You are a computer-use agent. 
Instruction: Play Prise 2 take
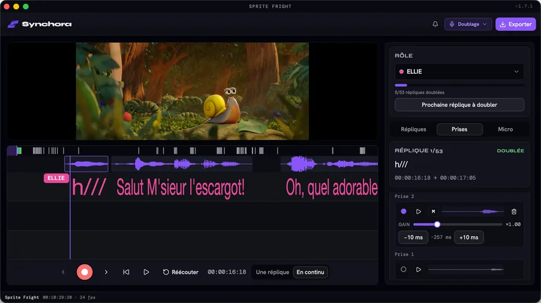click(418, 211)
